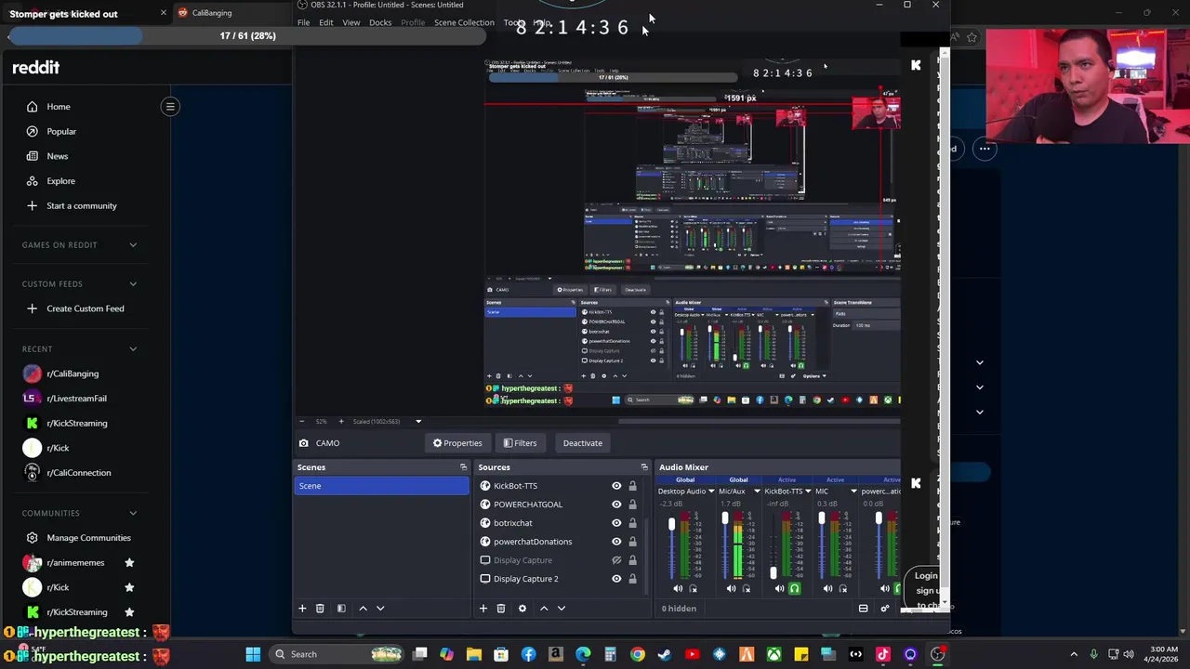Move the scene up in the Scenes dock
Image resolution: width=1190 pixels, height=669 pixels.
click(363, 609)
